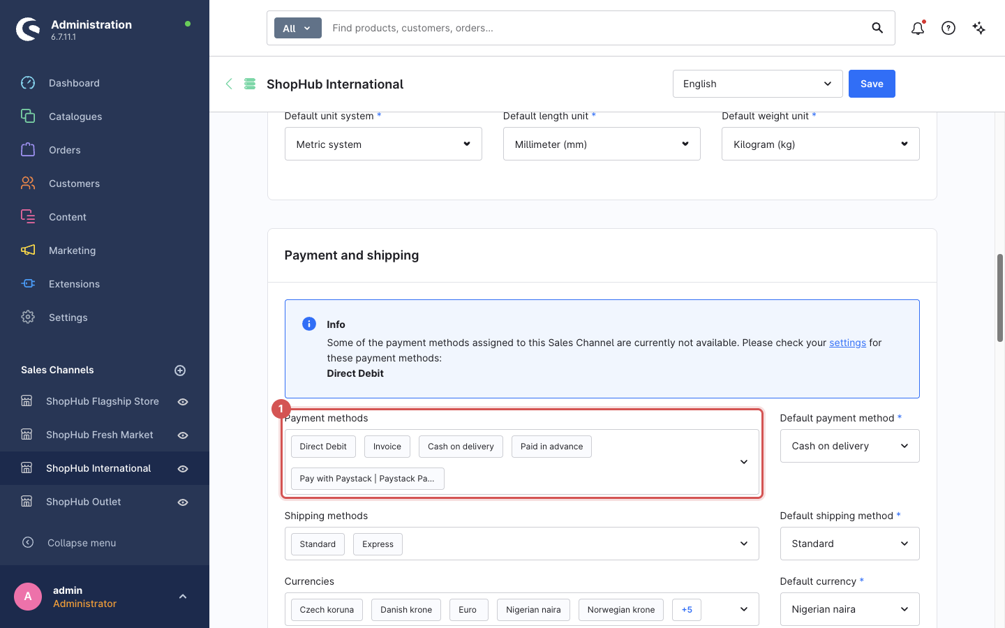
Task: Click Collapse menu label
Action: (x=82, y=543)
